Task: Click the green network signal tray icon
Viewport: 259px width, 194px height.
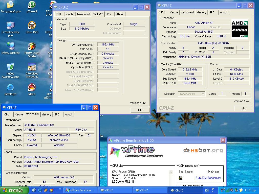Action: click(227, 190)
